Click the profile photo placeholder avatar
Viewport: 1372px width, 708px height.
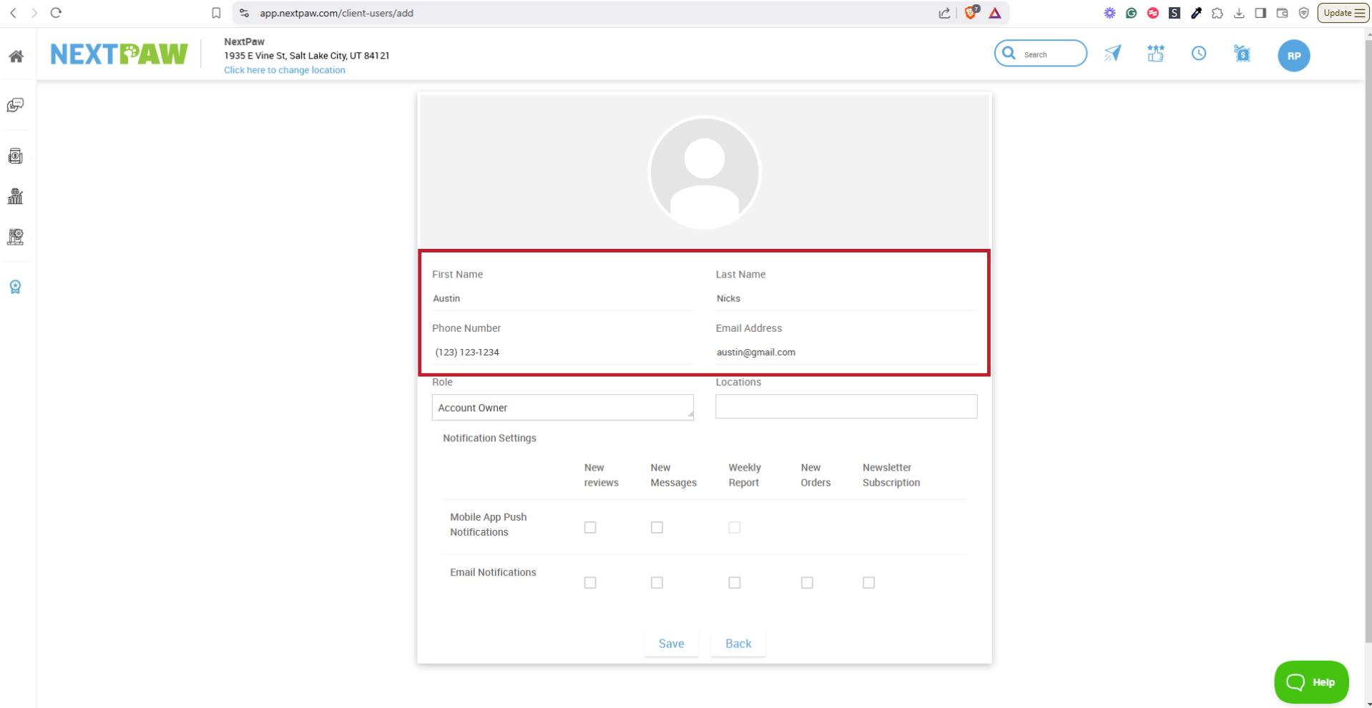tap(705, 173)
